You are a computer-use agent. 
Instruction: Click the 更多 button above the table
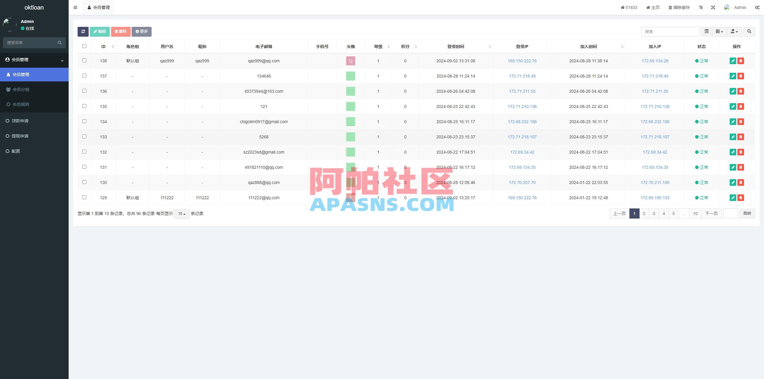click(141, 31)
